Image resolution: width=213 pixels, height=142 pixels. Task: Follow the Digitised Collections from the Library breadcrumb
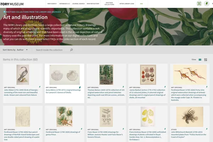(33, 12)
